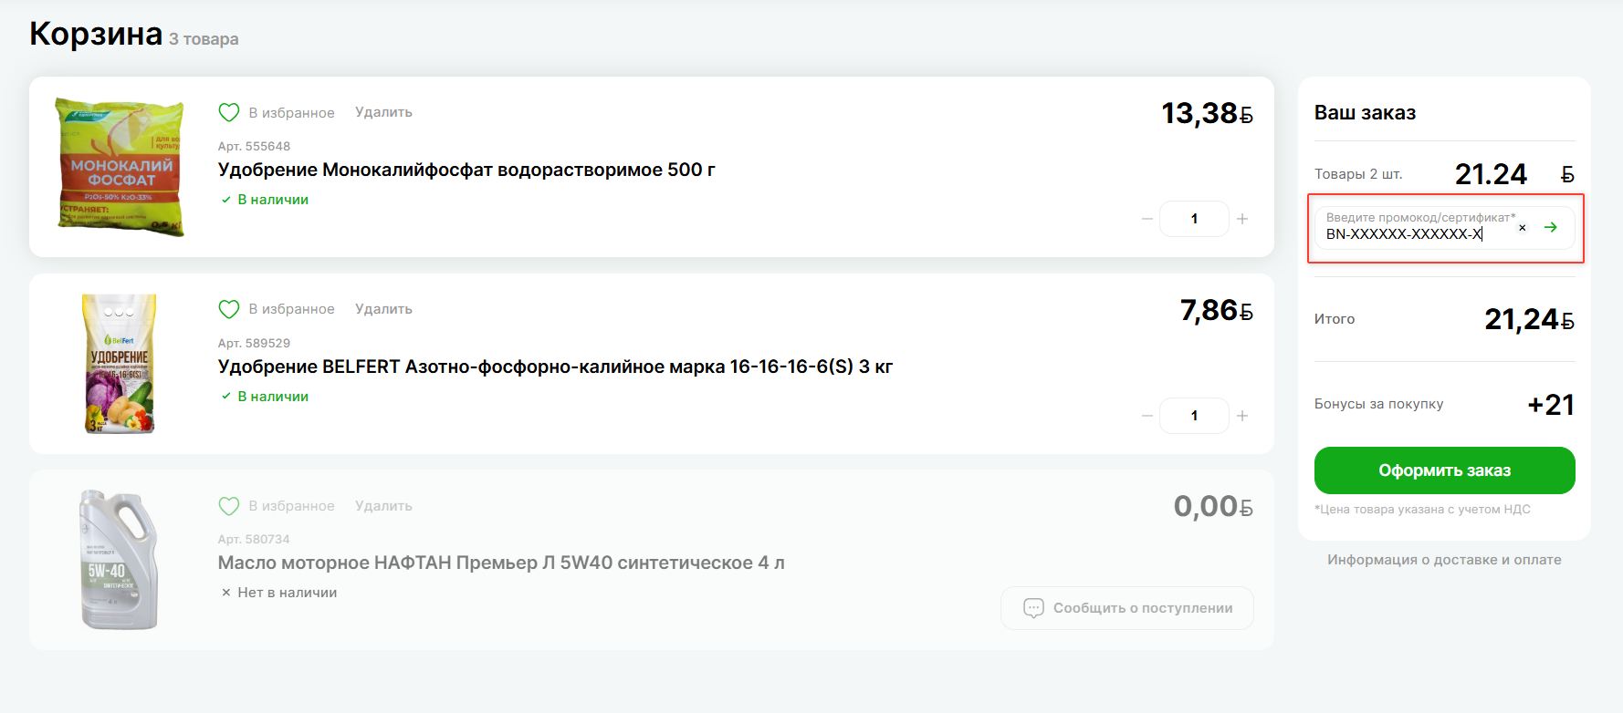
Task: Favorite the Монокалийфосфат fertilizer with heart icon
Action: [229, 112]
